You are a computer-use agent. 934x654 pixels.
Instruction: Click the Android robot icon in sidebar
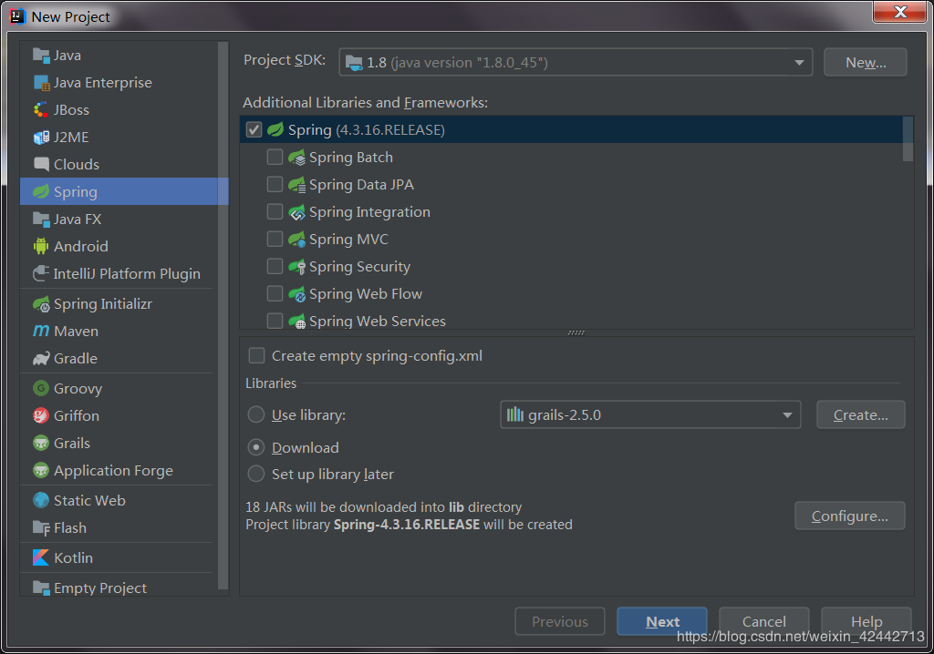coord(41,246)
